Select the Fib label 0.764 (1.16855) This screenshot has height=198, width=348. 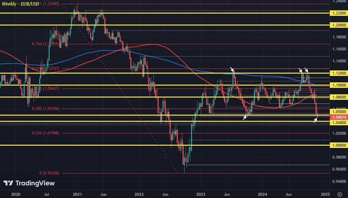point(46,44)
